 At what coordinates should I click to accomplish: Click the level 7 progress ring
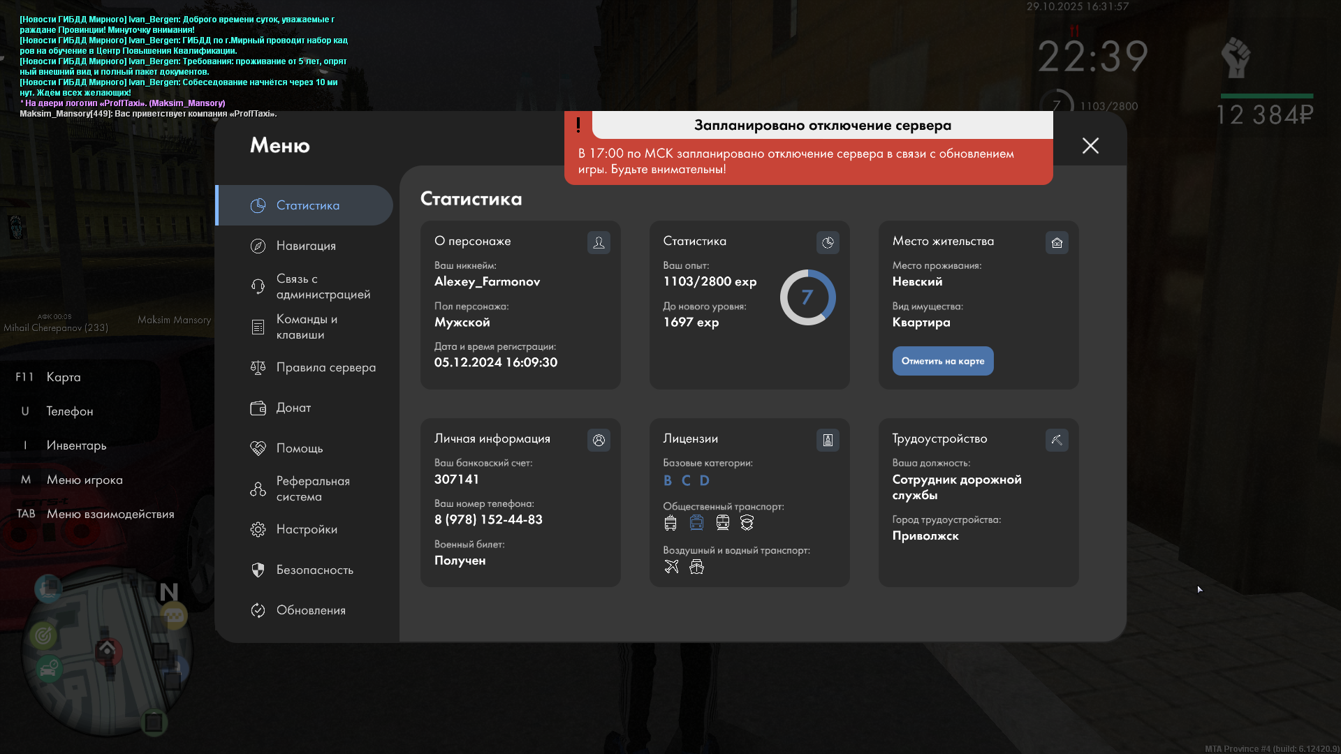click(807, 297)
